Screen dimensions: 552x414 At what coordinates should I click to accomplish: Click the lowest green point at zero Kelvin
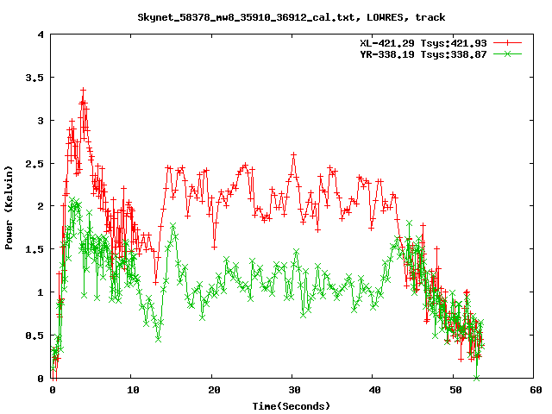click(x=477, y=378)
